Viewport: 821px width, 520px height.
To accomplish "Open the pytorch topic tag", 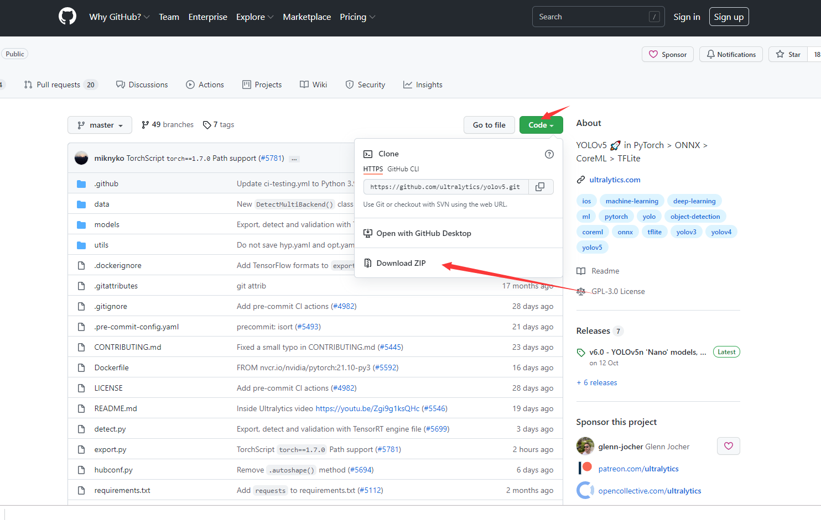I will coord(616,217).
